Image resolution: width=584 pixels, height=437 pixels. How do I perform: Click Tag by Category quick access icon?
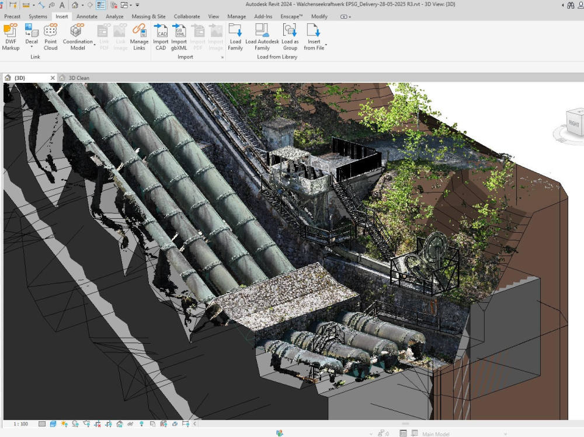click(51, 5)
